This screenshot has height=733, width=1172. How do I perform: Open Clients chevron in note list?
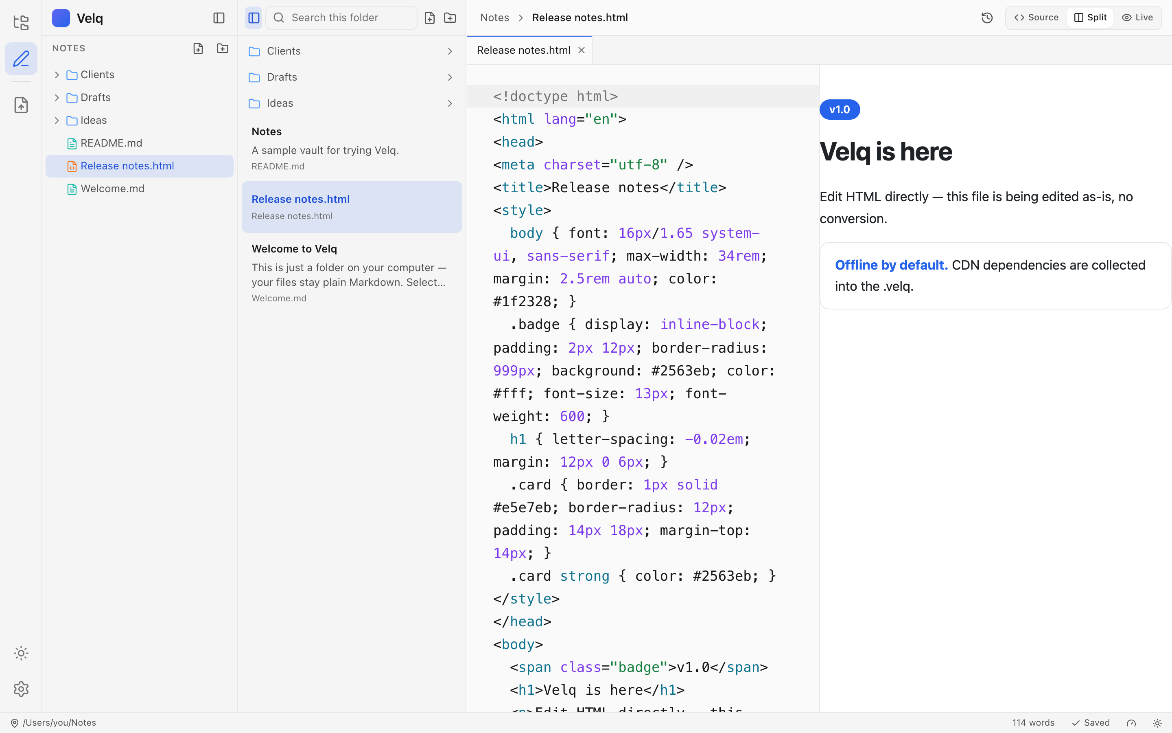click(450, 51)
